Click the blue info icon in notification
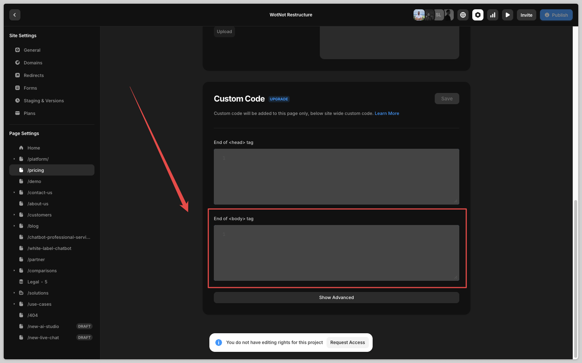This screenshot has height=363, width=582. click(x=219, y=343)
